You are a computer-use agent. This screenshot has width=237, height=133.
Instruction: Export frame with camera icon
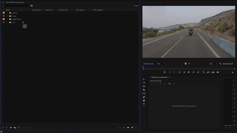click(x=218, y=72)
